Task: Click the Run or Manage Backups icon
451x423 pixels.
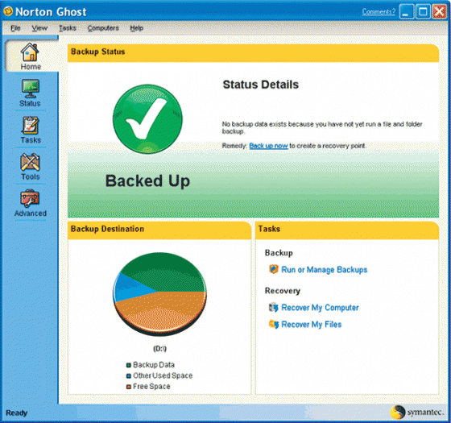Action: 274,269
